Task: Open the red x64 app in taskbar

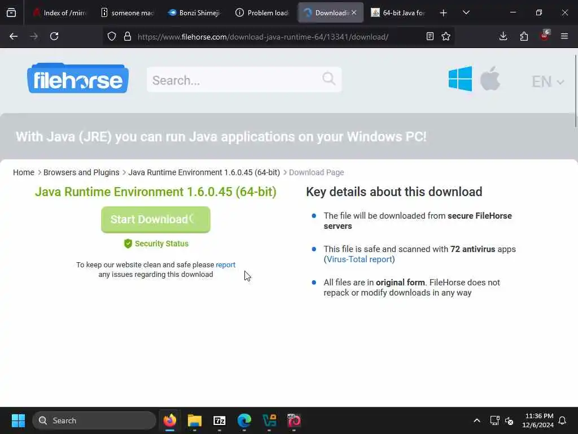Action: tap(294, 420)
